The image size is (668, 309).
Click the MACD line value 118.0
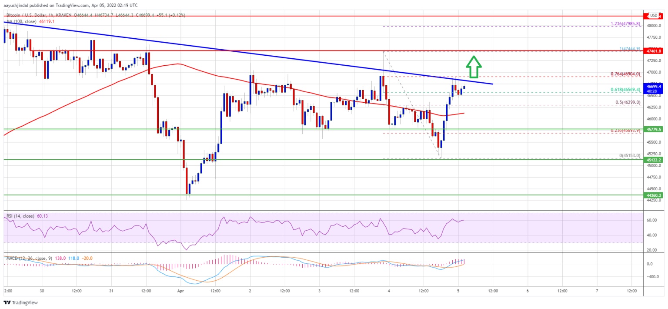[x=74, y=259]
